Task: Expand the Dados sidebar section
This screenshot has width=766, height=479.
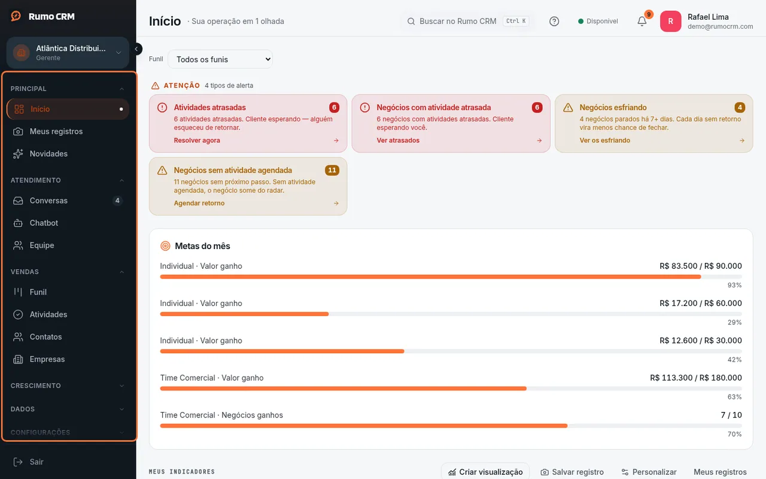Action: coord(68,409)
